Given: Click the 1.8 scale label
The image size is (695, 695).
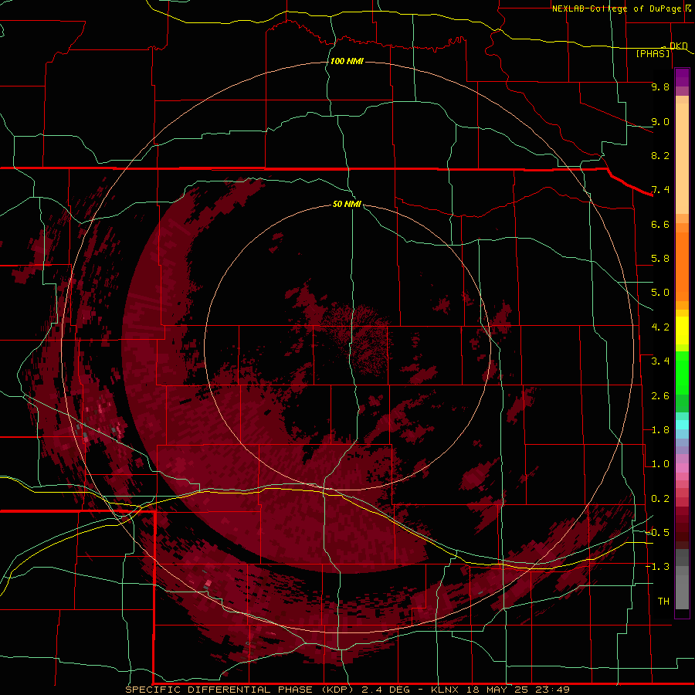Looking at the screenshot, I should [x=660, y=430].
